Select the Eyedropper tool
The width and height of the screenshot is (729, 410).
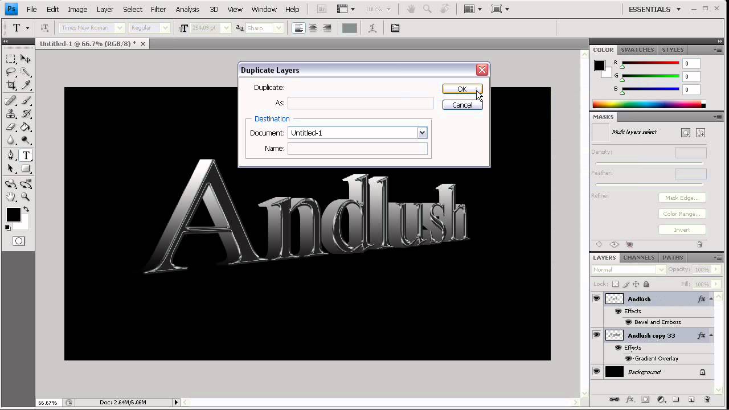coord(26,85)
